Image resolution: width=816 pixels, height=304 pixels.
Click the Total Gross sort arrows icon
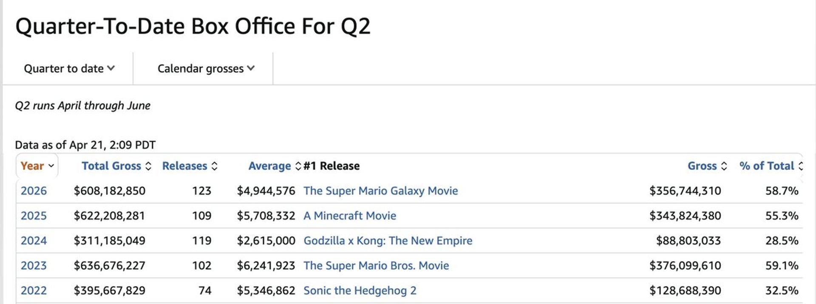[x=148, y=166]
